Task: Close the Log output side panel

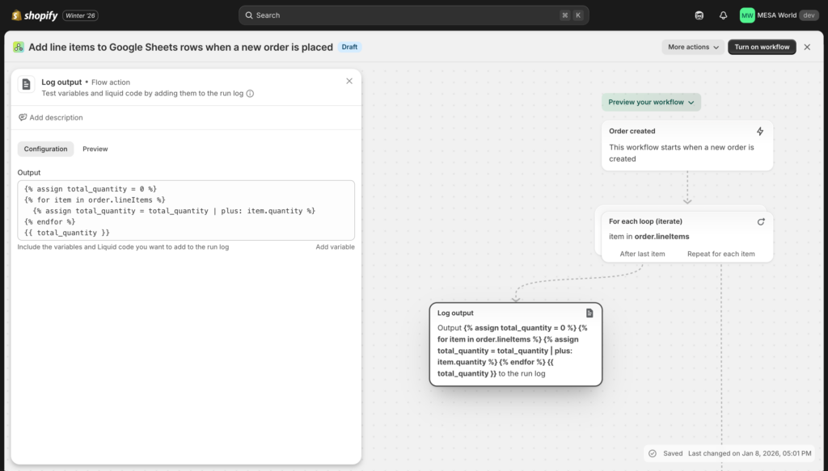Action: [349, 81]
